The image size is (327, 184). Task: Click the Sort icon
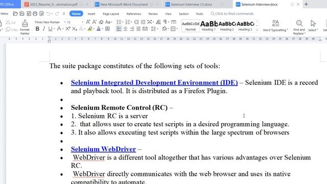158,22
